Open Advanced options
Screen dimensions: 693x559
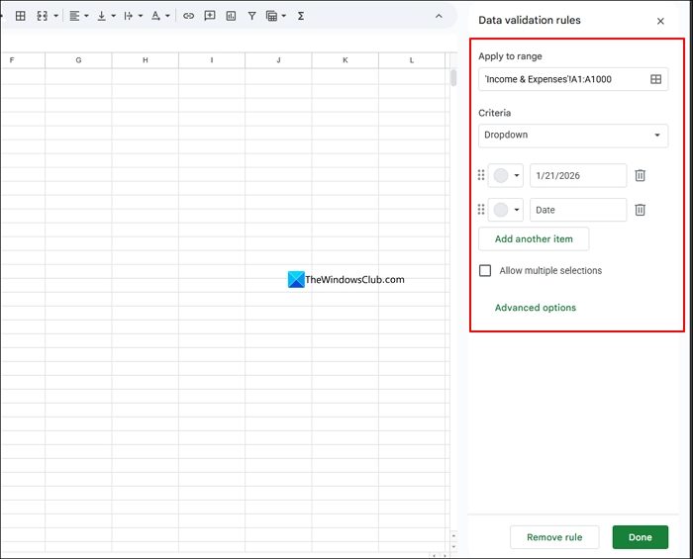point(536,308)
